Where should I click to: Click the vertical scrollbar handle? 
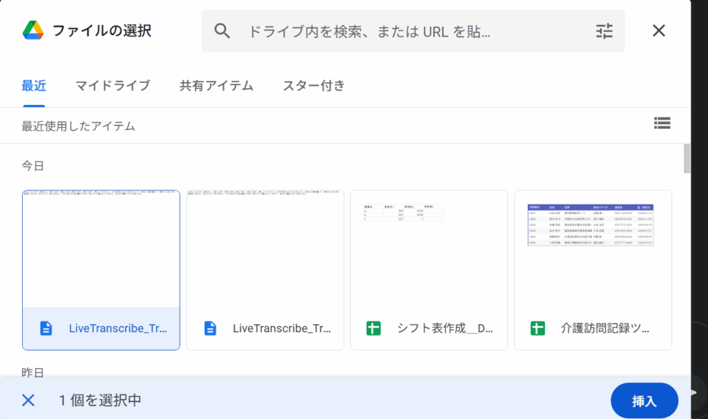click(x=687, y=159)
